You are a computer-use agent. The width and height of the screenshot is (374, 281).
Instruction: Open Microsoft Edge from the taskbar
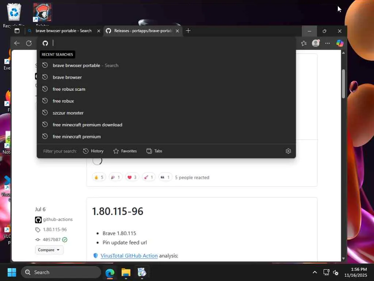(110, 273)
